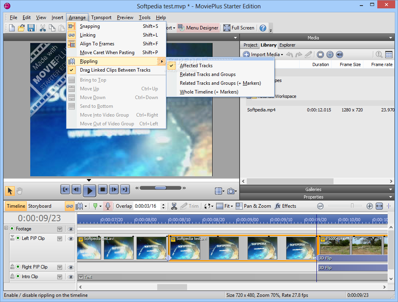Open the Fit dropdown
This screenshot has width=398, height=302.
tap(224, 206)
